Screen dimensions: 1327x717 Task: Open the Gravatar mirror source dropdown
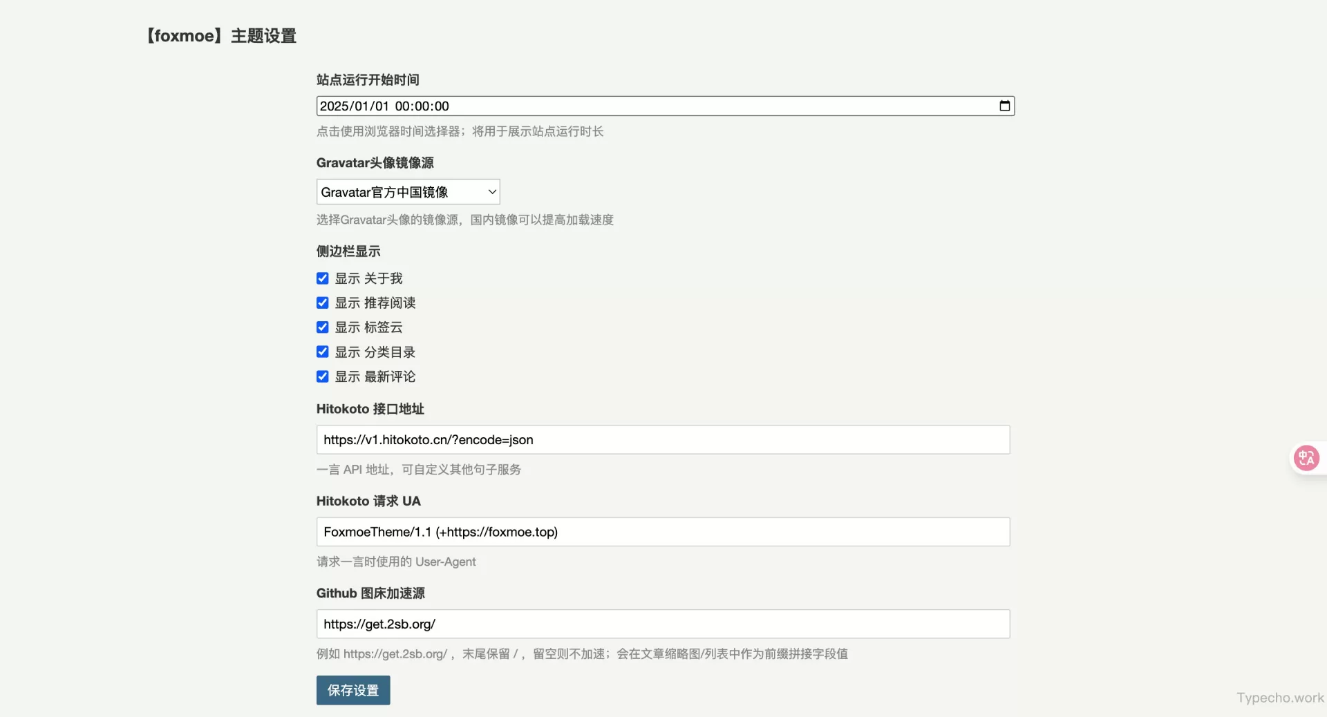[x=408, y=191]
